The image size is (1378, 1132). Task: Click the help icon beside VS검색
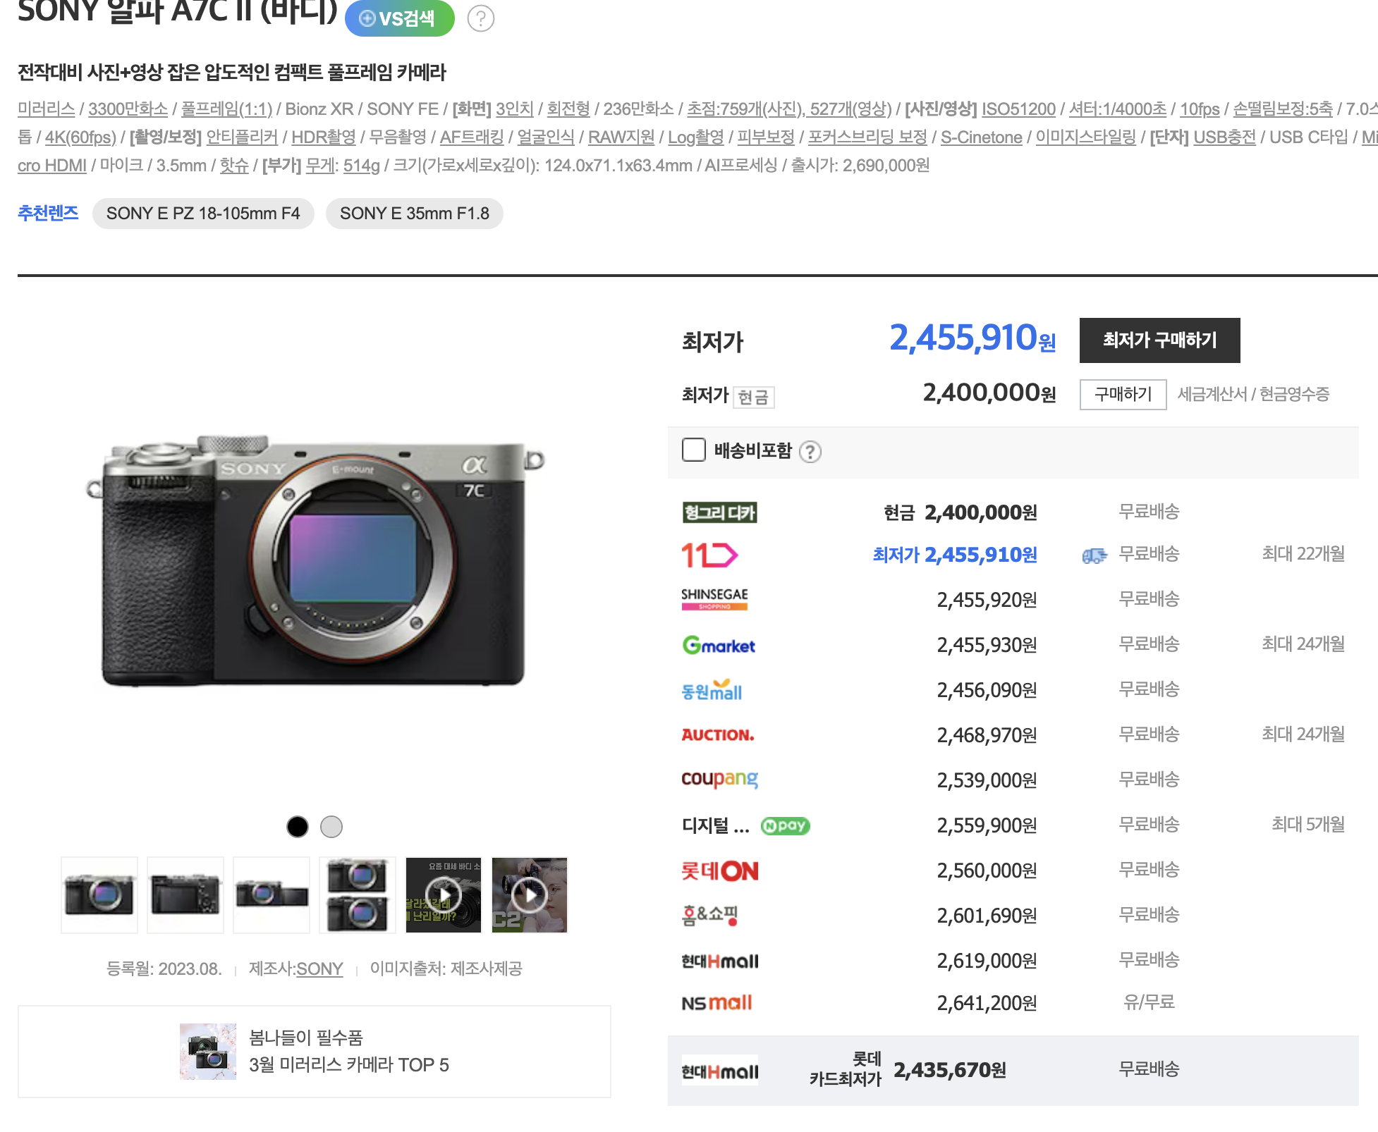pyautogui.click(x=480, y=18)
